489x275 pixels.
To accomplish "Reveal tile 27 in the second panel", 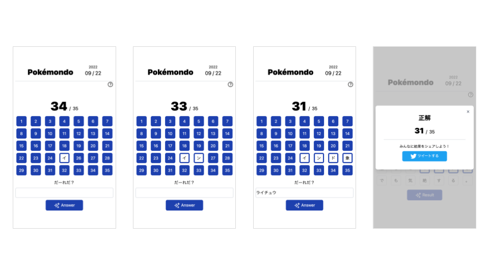I will (213, 158).
